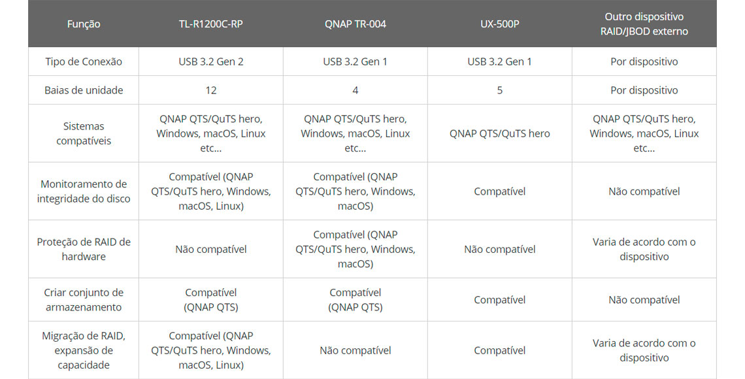Click the UX-500P drive bays value 5

click(x=499, y=90)
